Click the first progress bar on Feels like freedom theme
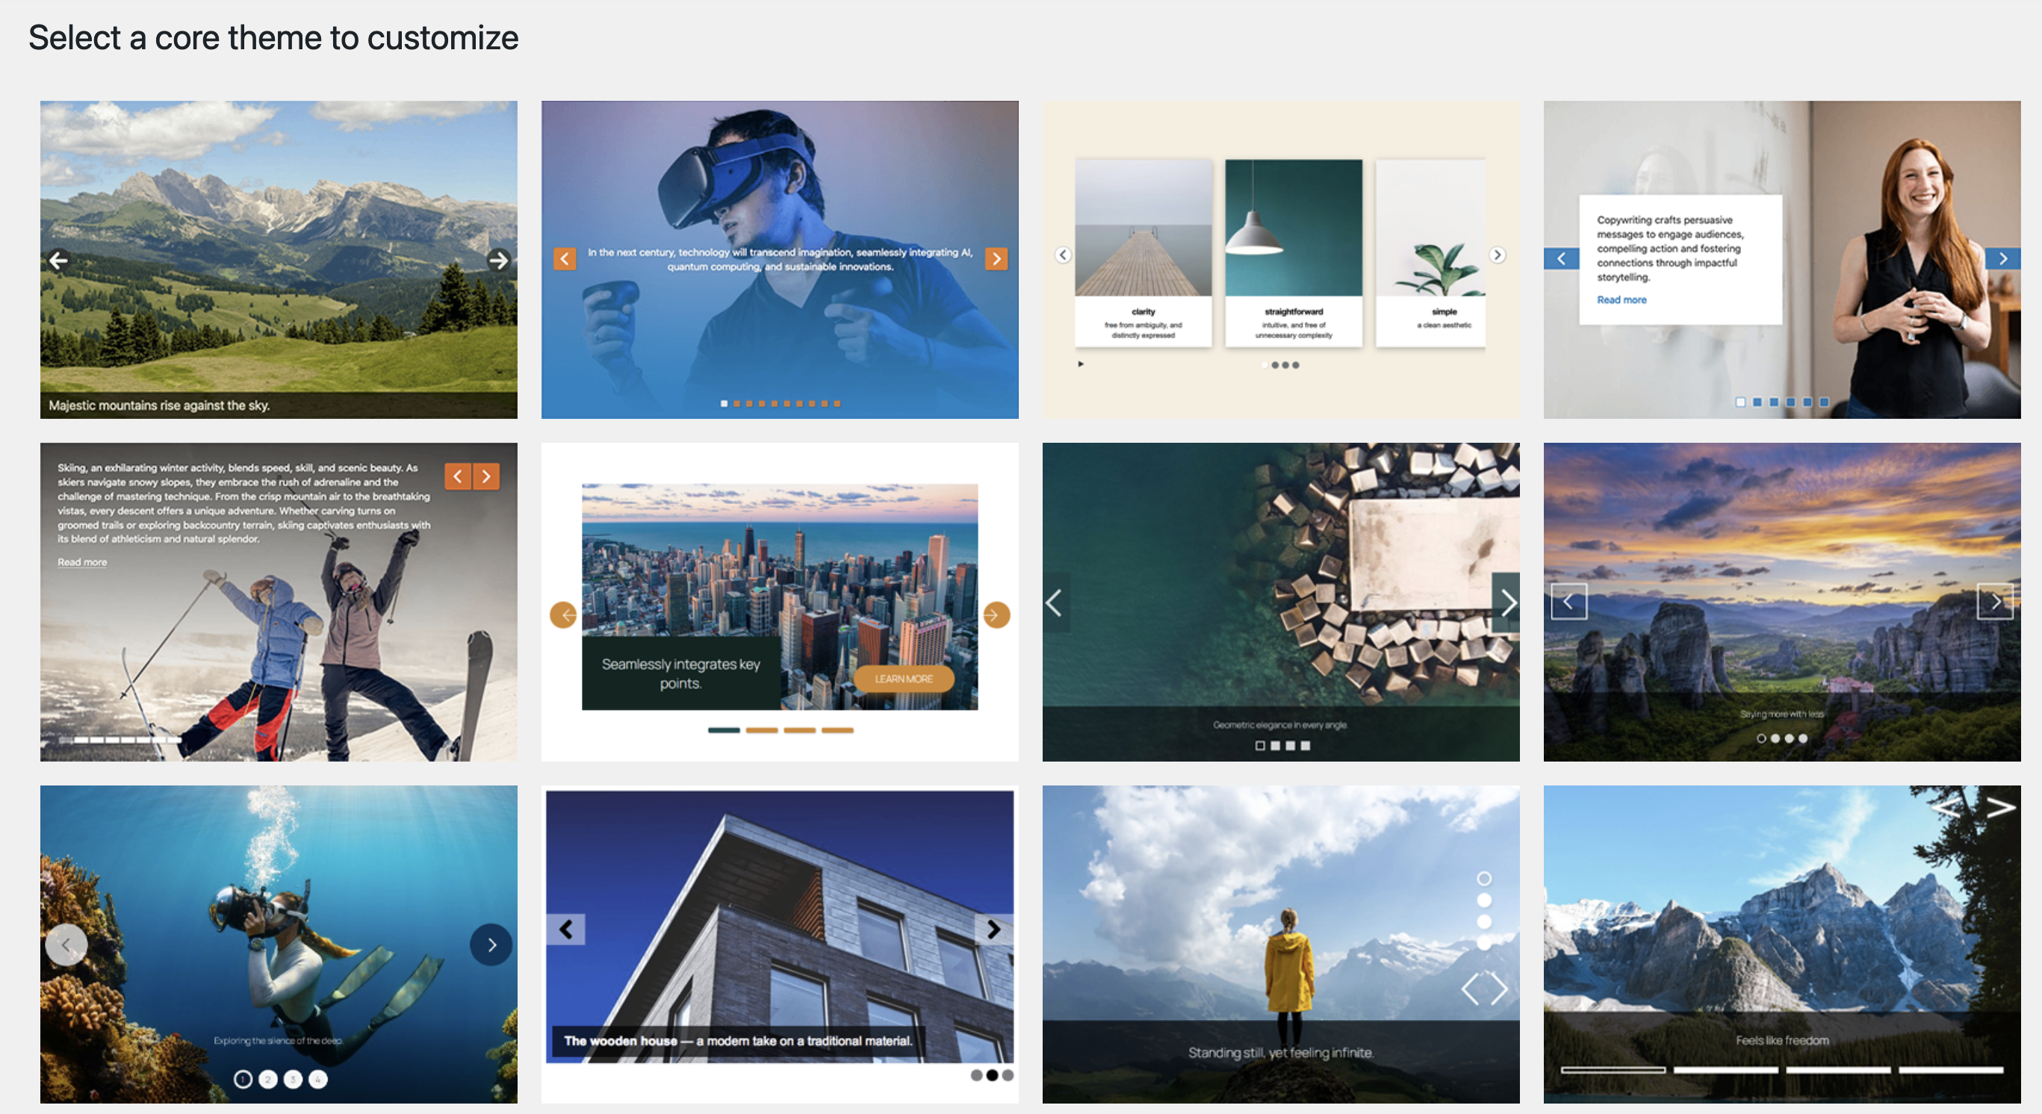The width and height of the screenshot is (2042, 1114). pos(1613,1070)
